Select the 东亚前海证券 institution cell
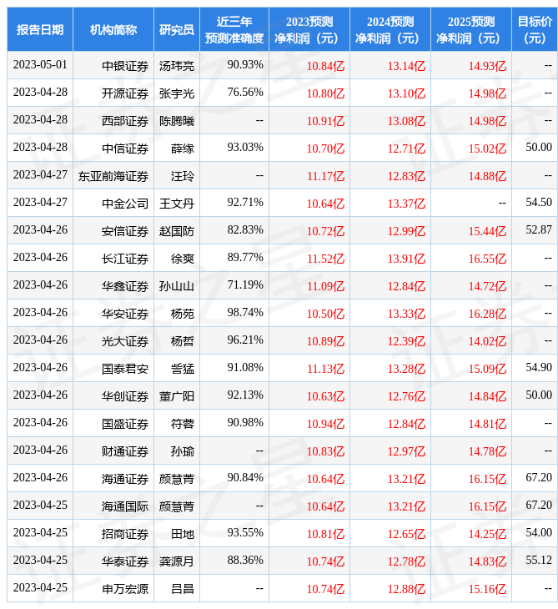This screenshot has height=609, width=558. click(x=113, y=176)
